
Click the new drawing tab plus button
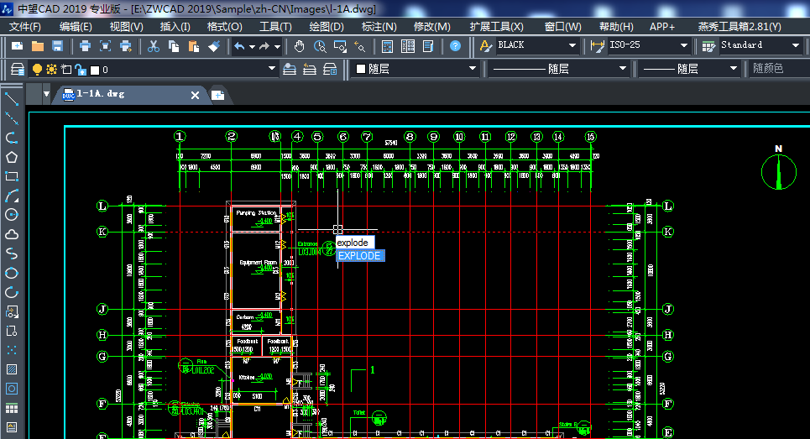[217, 95]
